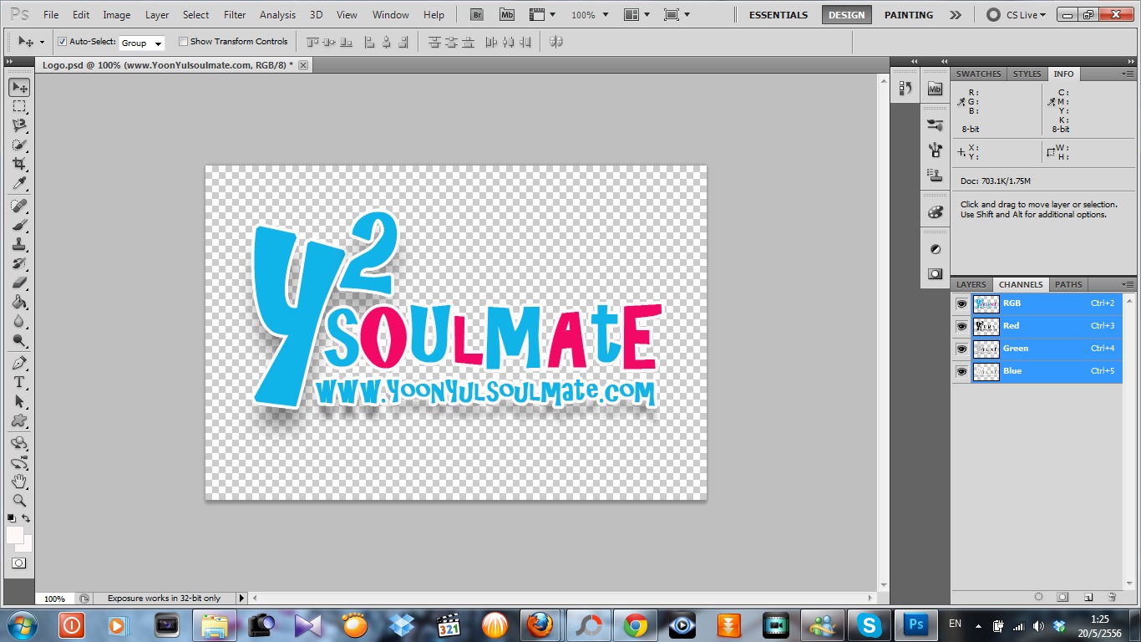Launch Mini Bridge from the top bar
Screen dimensions: 1141x642
pos(507,15)
